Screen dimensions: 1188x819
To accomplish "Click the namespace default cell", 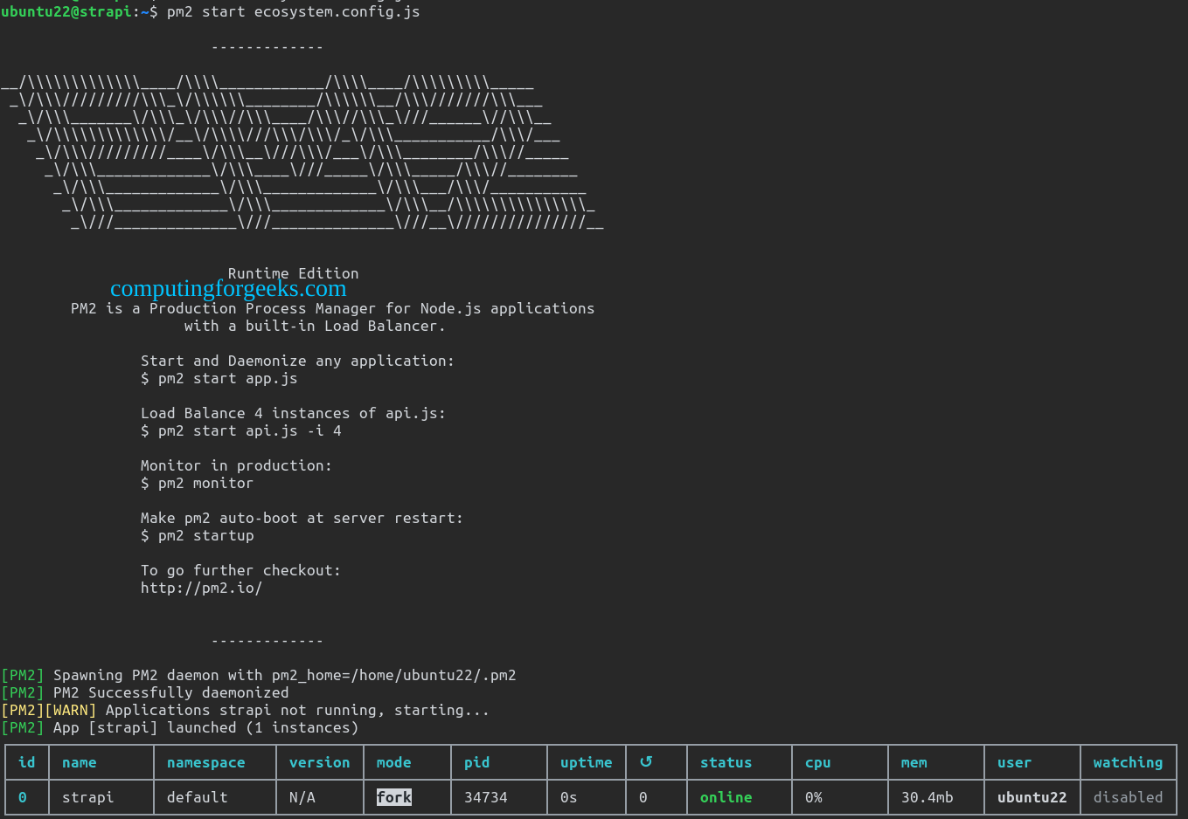I will point(197,797).
